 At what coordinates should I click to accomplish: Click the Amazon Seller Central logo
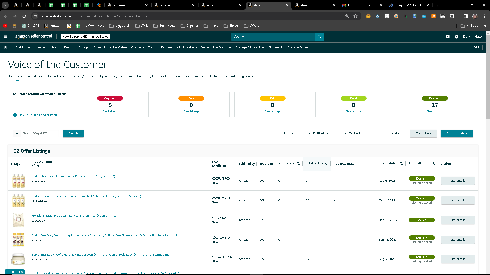point(34,37)
